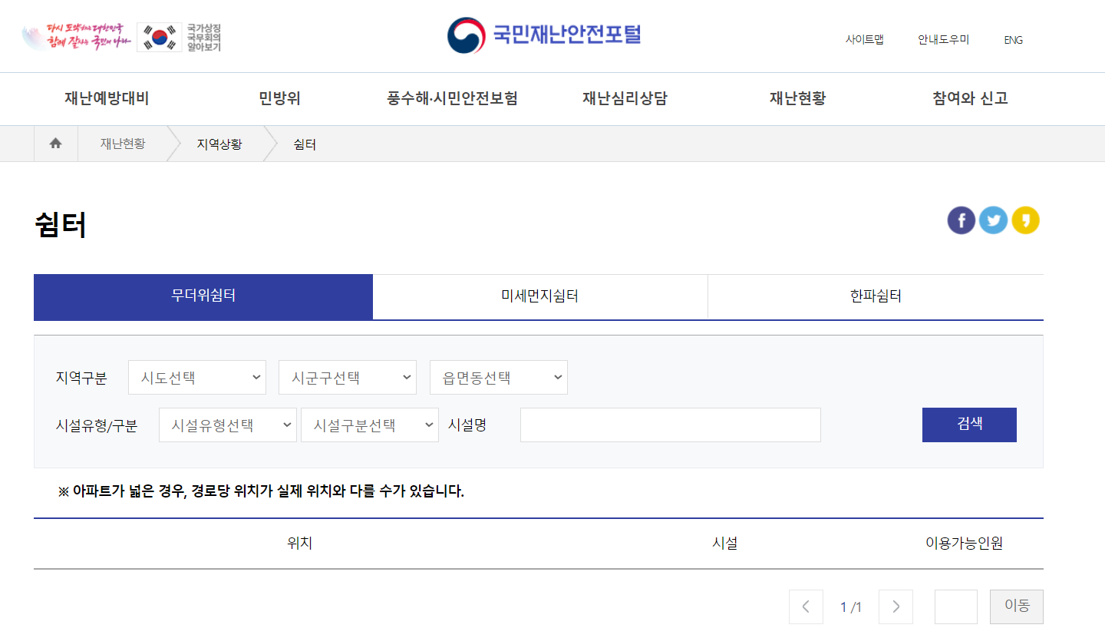The image size is (1105, 638).
Task: Switch to the 한파쉼터 tab
Action: pos(875,297)
